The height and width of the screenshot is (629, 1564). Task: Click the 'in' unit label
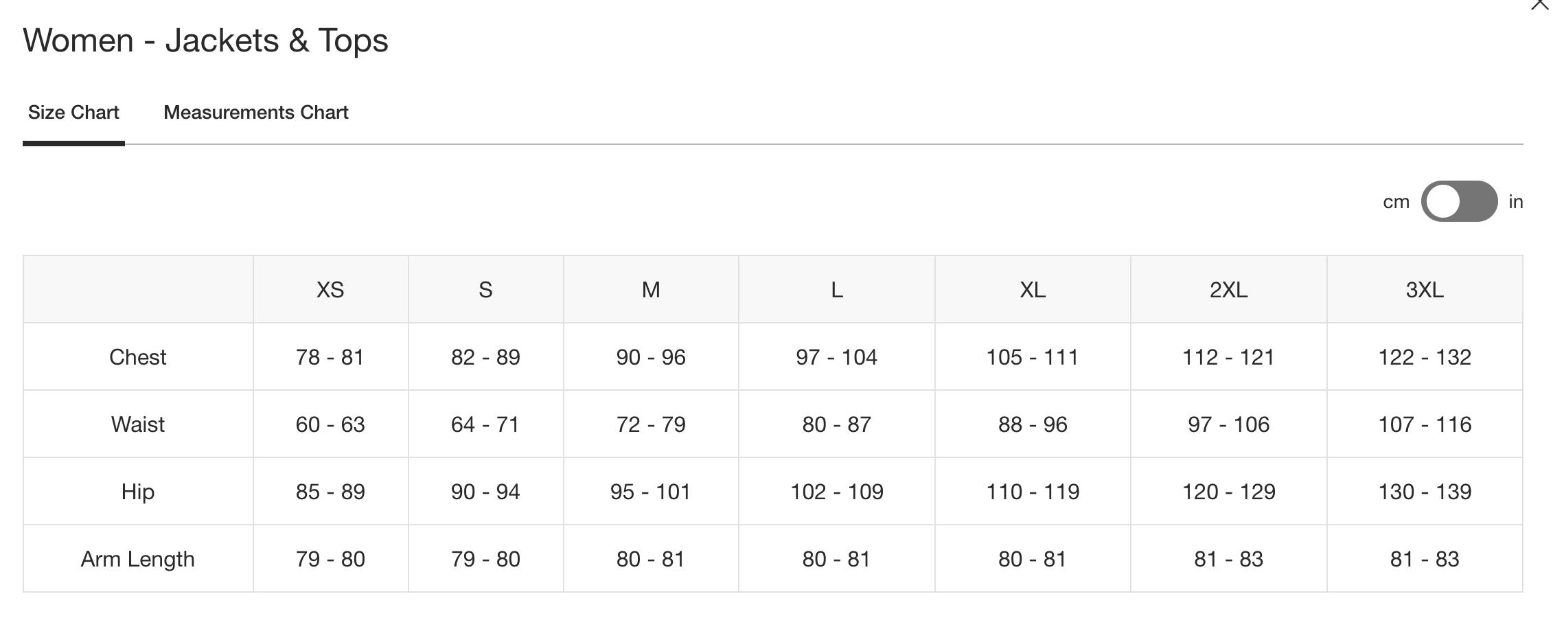[x=1516, y=202]
